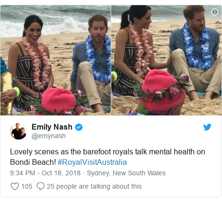This screenshot has height=202, width=222.
Task: Click the Emily Nash display name
Action: click(x=52, y=127)
